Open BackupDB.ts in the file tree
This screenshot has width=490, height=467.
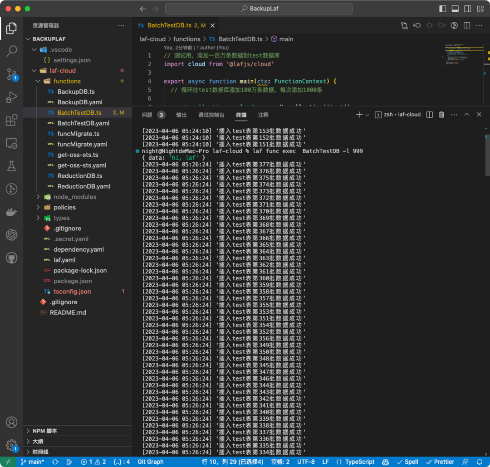coord(76,92)
